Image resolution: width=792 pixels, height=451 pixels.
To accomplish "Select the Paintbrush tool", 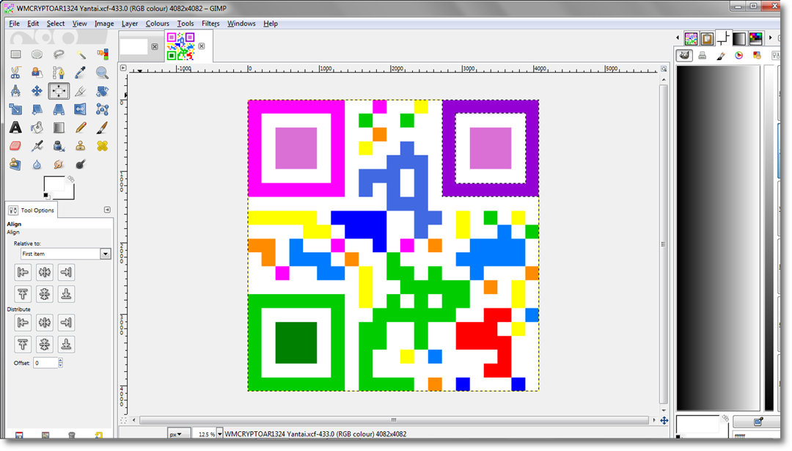I will tap(103, 128).
